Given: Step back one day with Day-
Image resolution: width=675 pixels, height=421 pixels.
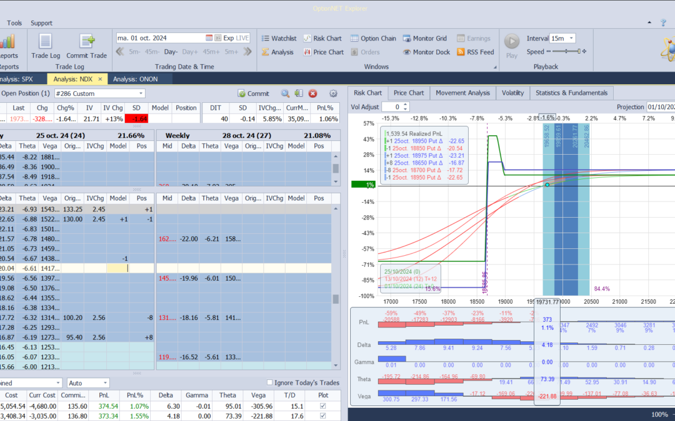Looking at the screenshot, I should [x=171, y=52].
